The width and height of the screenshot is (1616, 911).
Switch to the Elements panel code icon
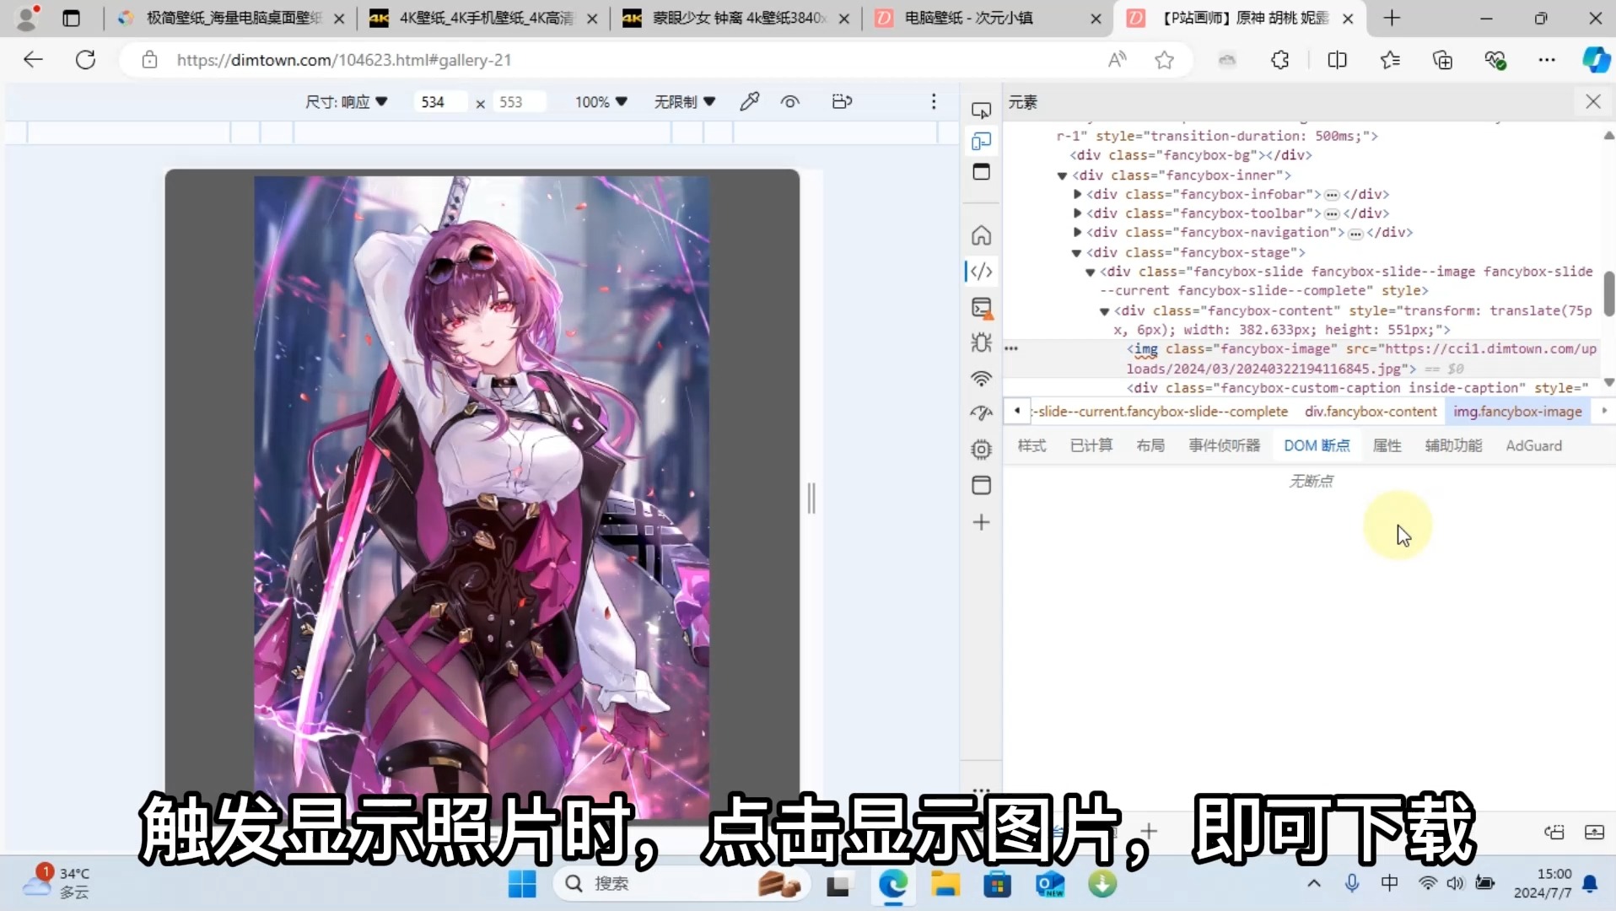(x=981, y=272)
